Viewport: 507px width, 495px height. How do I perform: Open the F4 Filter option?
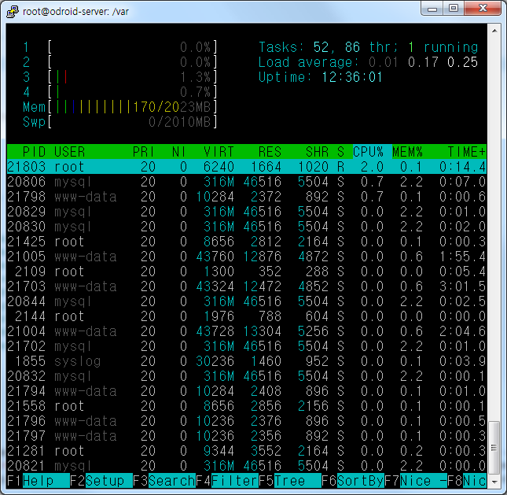click(226, 480)
